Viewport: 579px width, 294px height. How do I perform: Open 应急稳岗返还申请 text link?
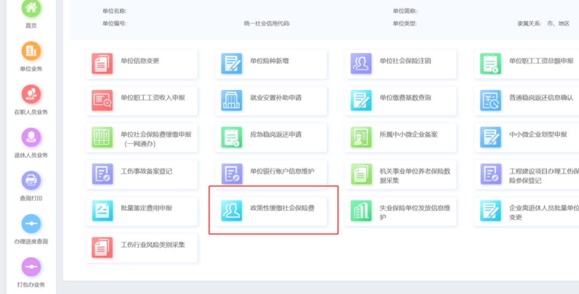coord(276,135)
